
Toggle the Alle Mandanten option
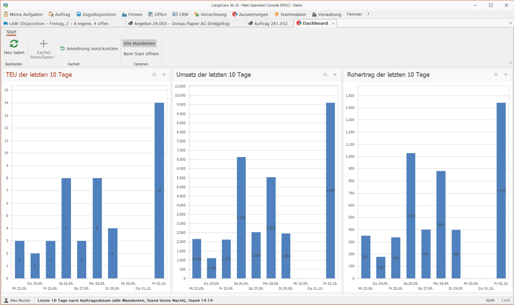click(139, 43)
